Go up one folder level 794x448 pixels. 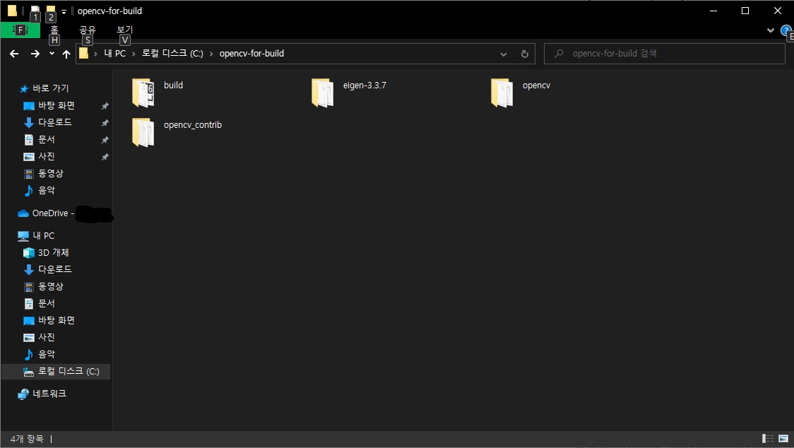pos(66,54)
